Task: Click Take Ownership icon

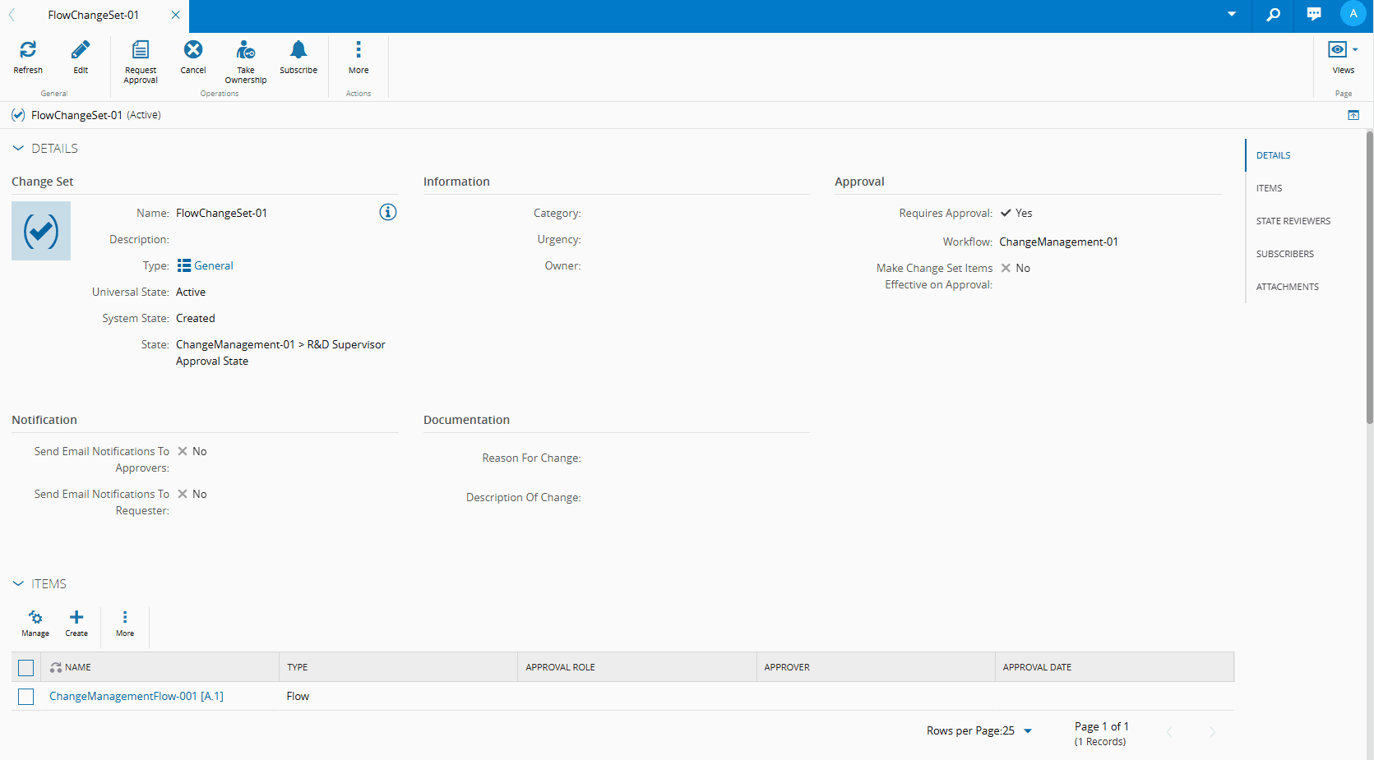Action: (245, 50)
